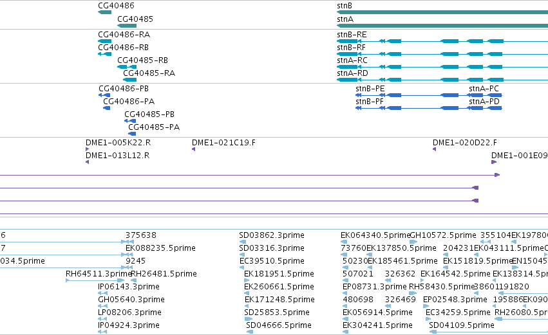The image size is (548, 335).
Task: Open the stnA gene feature label
Action: (x=345, y=19)
